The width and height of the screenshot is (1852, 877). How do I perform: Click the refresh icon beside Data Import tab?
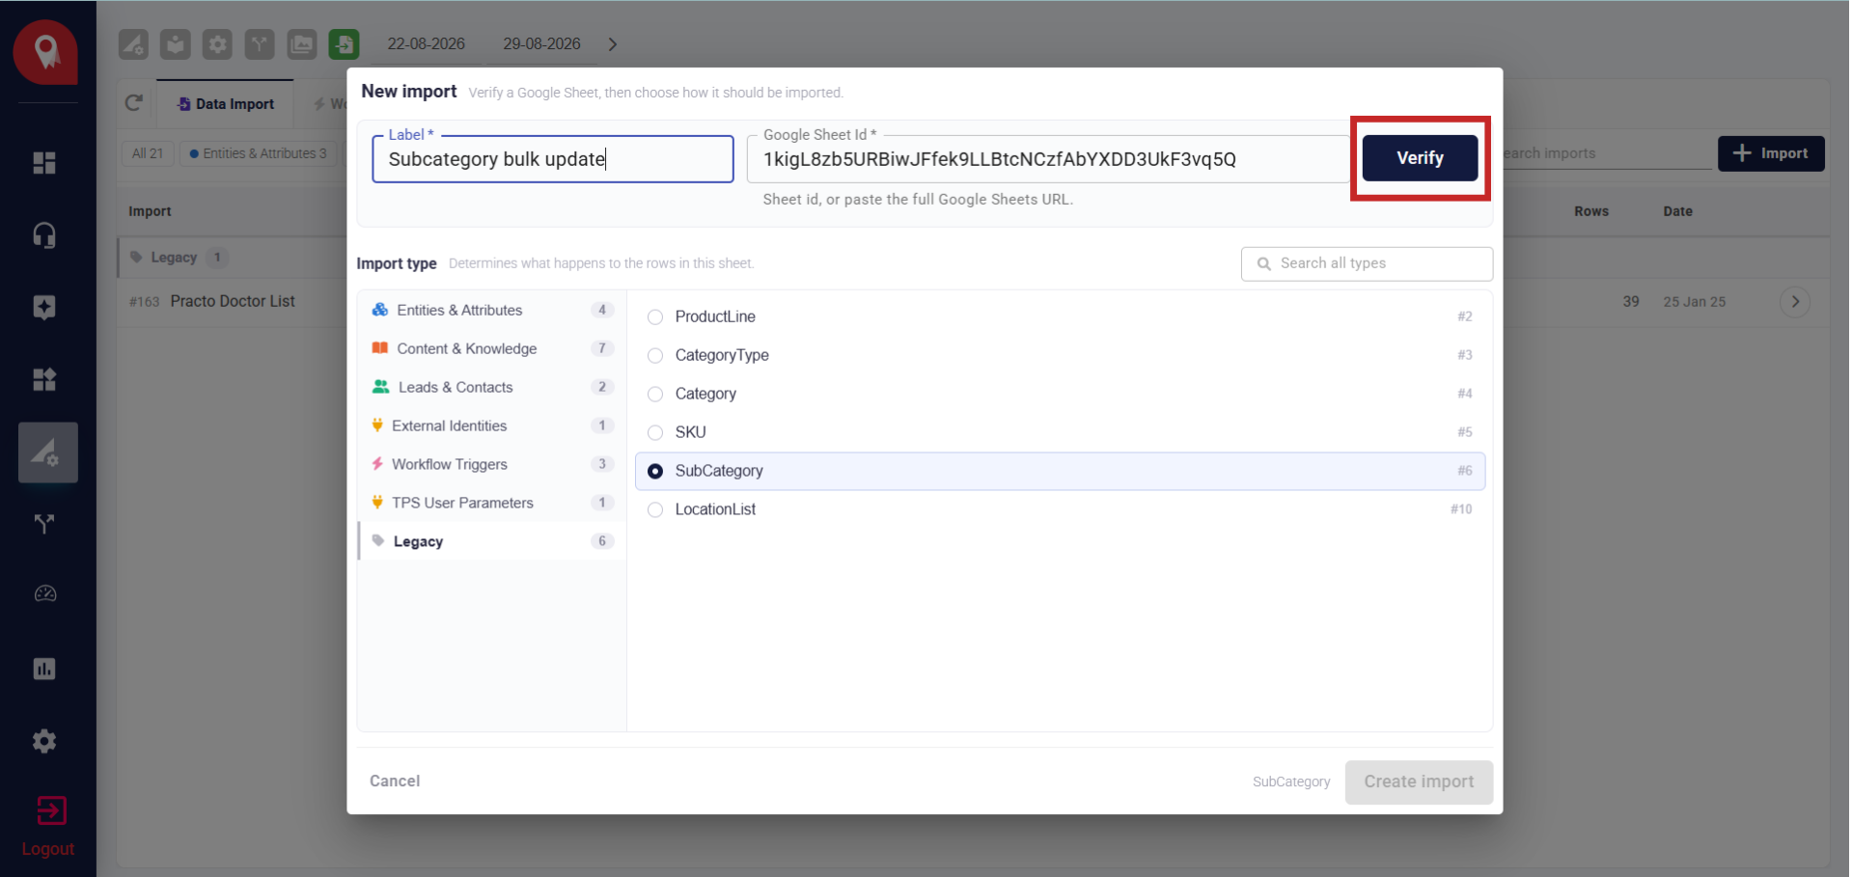[x=134, y=103]
